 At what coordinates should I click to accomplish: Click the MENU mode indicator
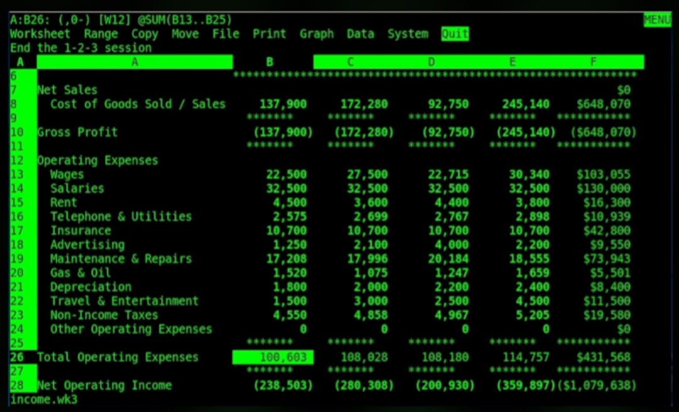(x=657, y=20)
